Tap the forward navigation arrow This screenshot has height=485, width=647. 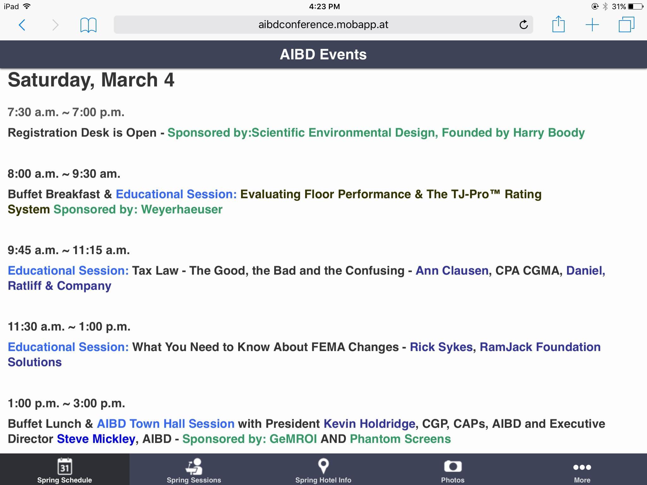click(x=56, y=25)
